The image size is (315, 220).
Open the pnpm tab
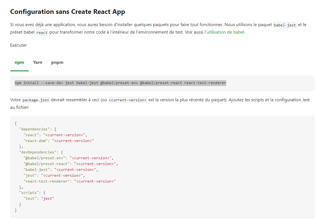pos(57,62)
